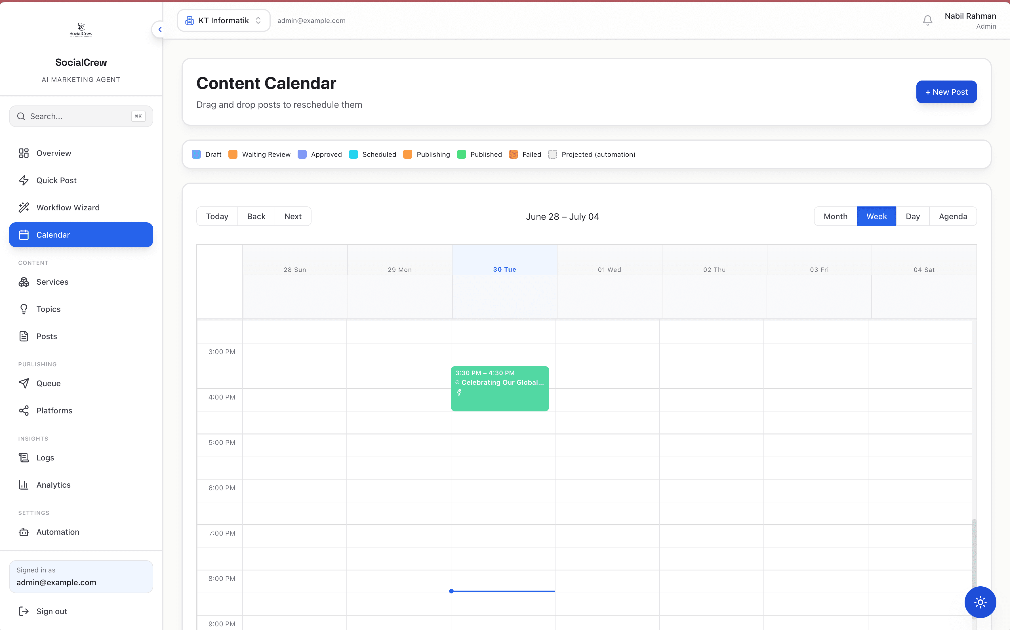The image size is (1010, 630).
Task: Click the Draft legend color swatch
Action: click(x=196, y=154)
